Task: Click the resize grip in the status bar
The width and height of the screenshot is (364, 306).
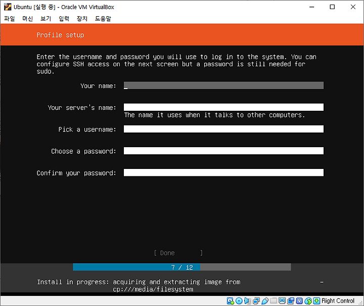Action: click(361, 303)
